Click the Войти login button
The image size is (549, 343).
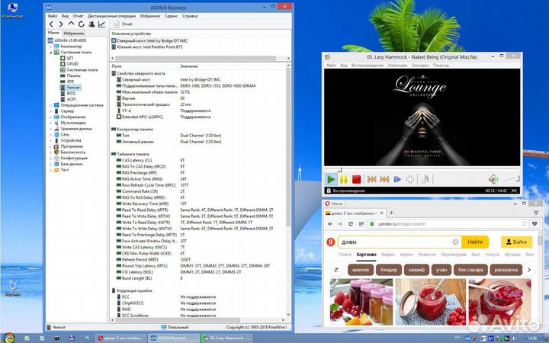point(517,242)
